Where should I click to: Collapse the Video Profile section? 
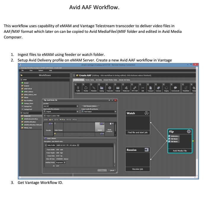[46, 145]
